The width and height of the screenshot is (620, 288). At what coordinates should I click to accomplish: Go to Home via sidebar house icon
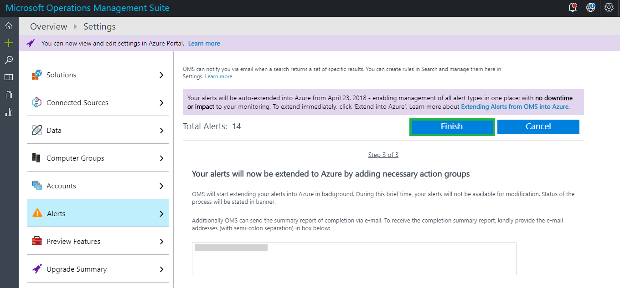(x=9, y=26)
